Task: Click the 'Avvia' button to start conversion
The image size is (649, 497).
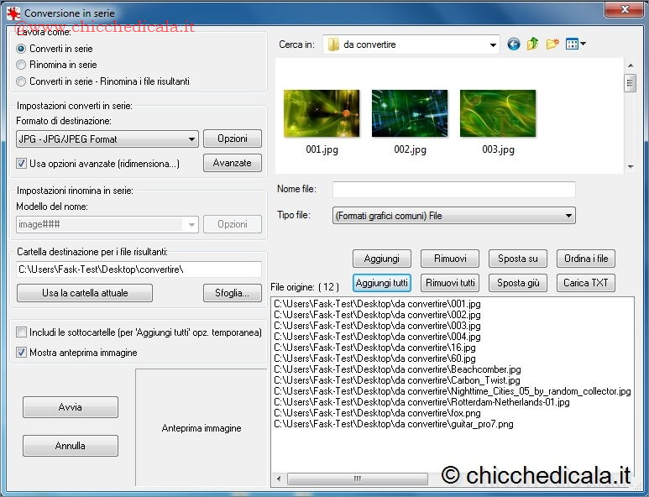Action: click(x=71, y=407)
